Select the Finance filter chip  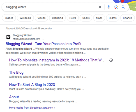click(128, 18)
